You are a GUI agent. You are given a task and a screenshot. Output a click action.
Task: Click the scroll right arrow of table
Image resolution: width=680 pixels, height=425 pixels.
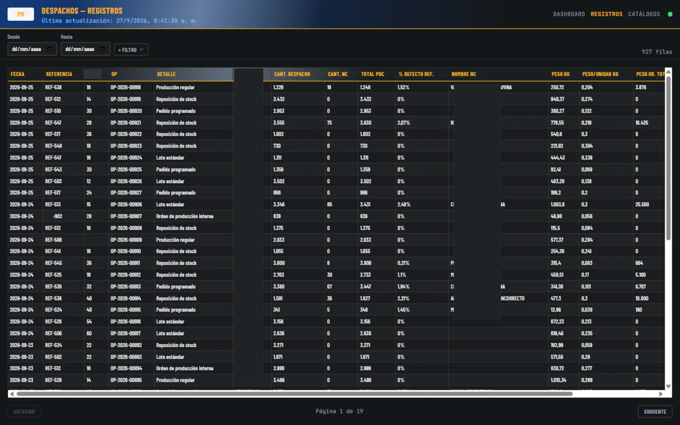click(661, 394)
